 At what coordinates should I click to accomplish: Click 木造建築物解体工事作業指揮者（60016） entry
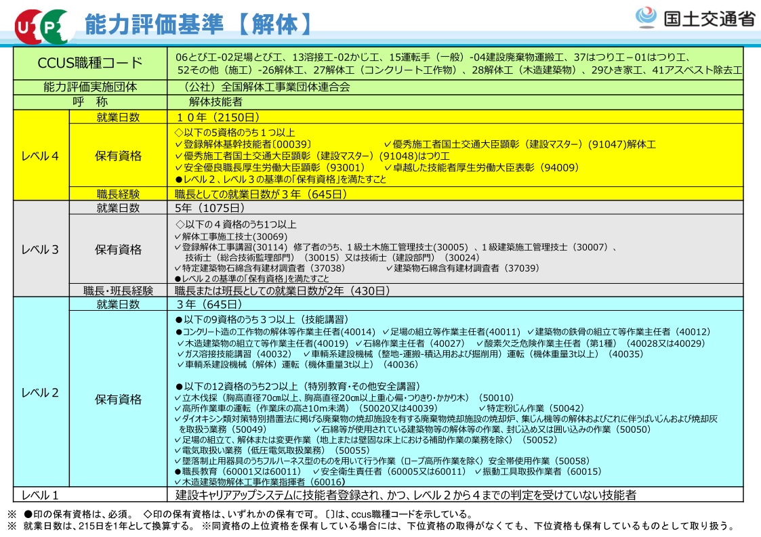(260, 481)
